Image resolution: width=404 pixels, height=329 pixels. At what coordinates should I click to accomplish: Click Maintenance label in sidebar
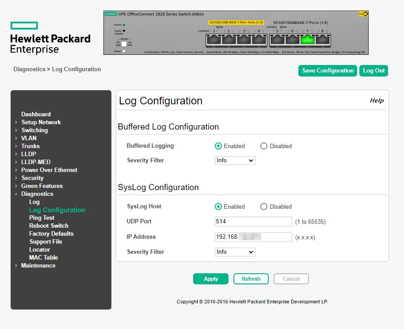point(38,266)
